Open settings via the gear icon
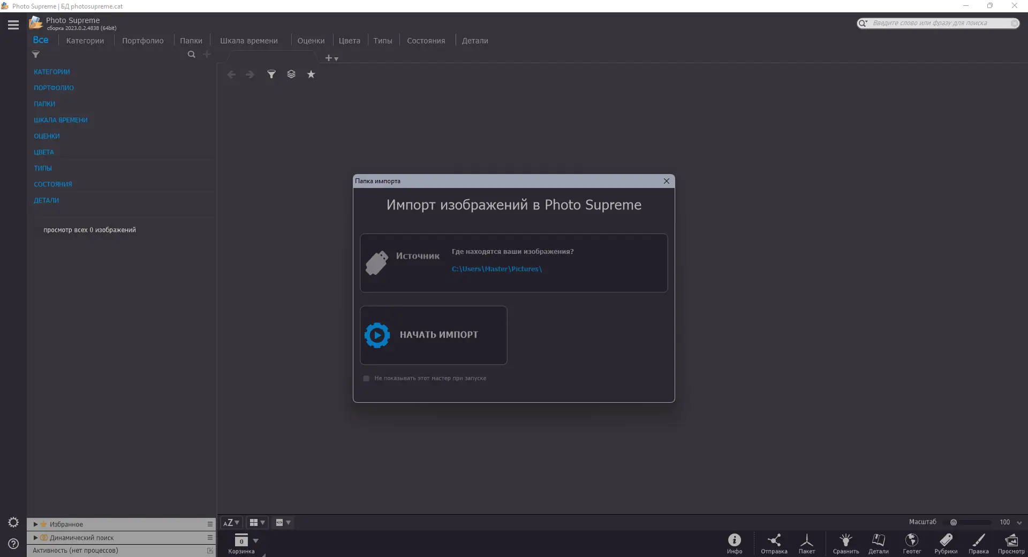 pos(13,522)
